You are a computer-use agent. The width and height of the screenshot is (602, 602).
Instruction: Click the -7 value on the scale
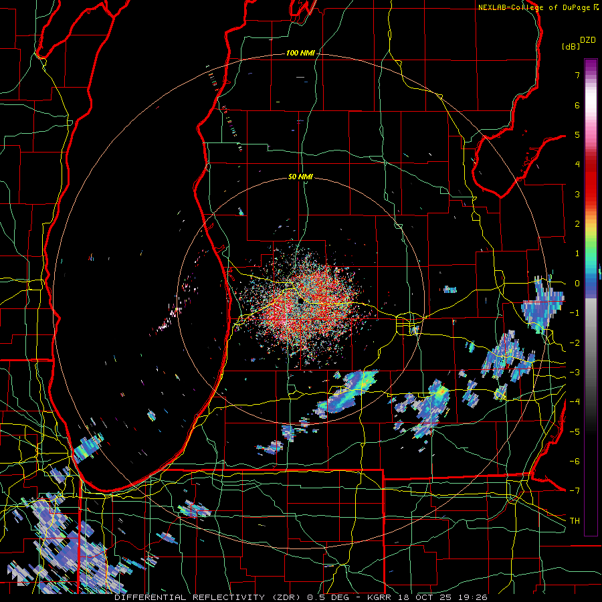click(575, 491)
